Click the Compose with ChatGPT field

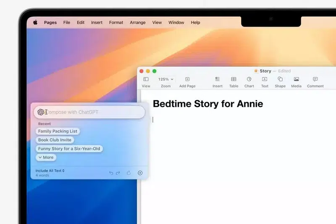[89, 112]
